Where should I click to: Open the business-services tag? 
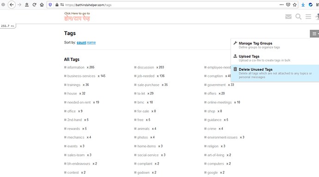click(x=81, y=76)
